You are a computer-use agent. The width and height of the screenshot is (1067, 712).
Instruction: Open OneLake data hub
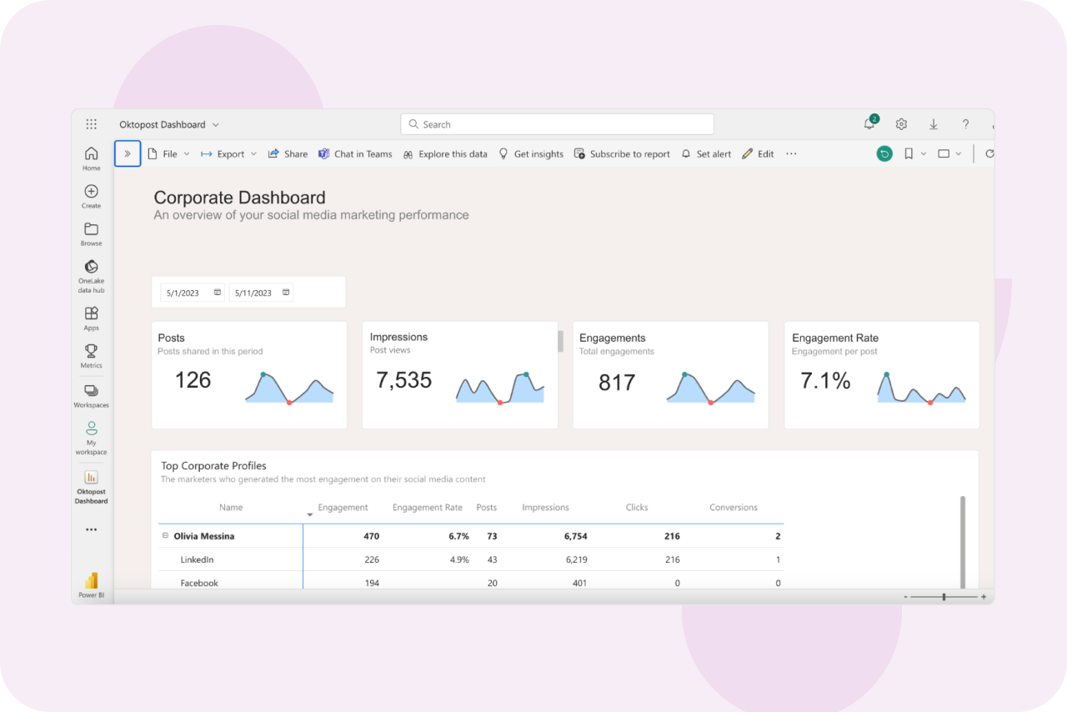92,275
